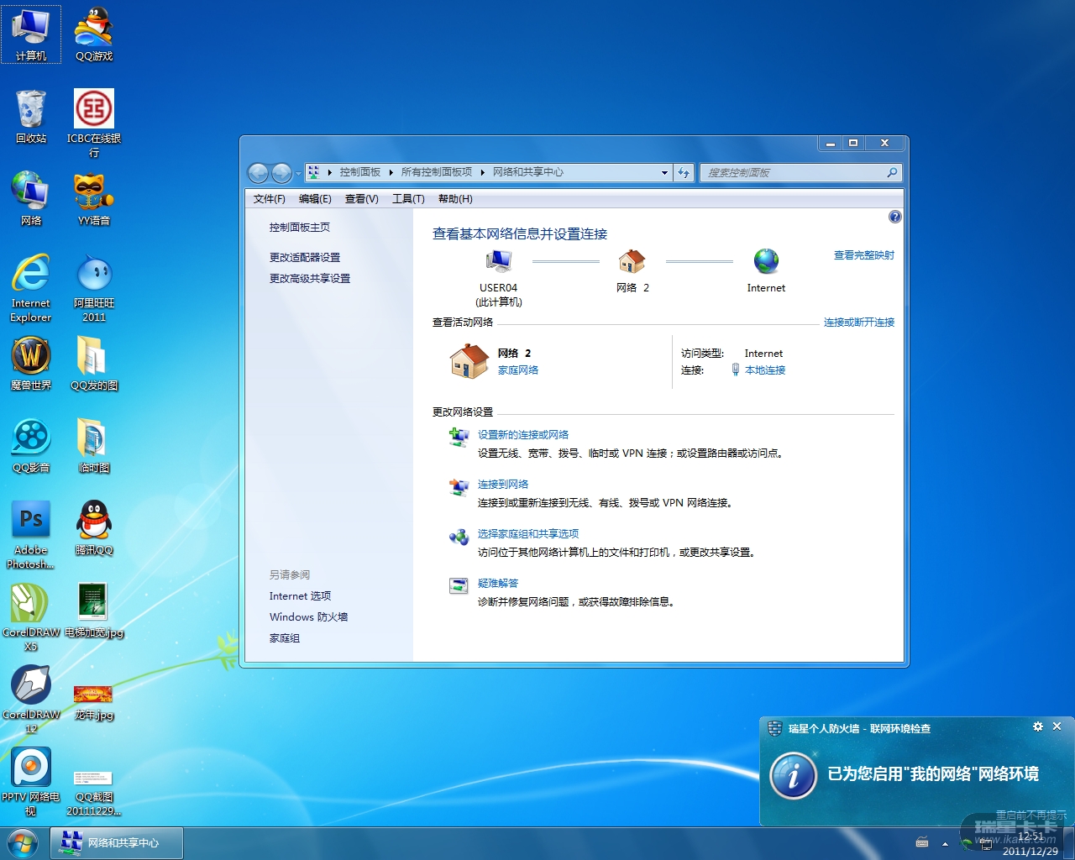This screenshot has width=1075, height=860.
Task: Click the help question mark icon
Action: [x=895, y=217]
